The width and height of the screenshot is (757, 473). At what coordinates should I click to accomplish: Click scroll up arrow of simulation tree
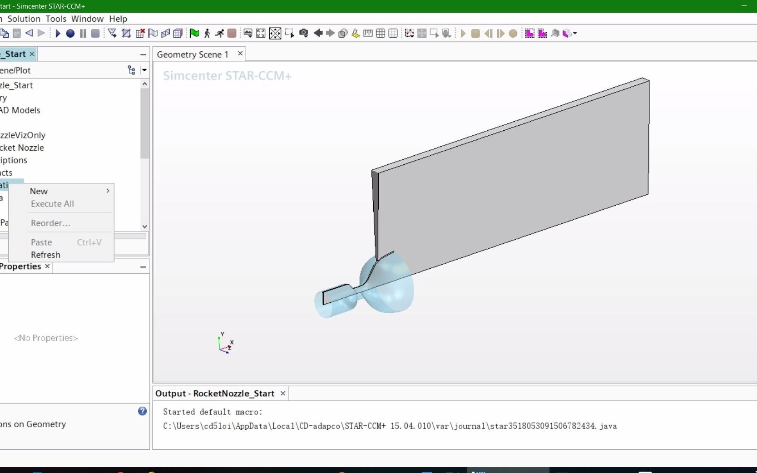click(144, 84)
